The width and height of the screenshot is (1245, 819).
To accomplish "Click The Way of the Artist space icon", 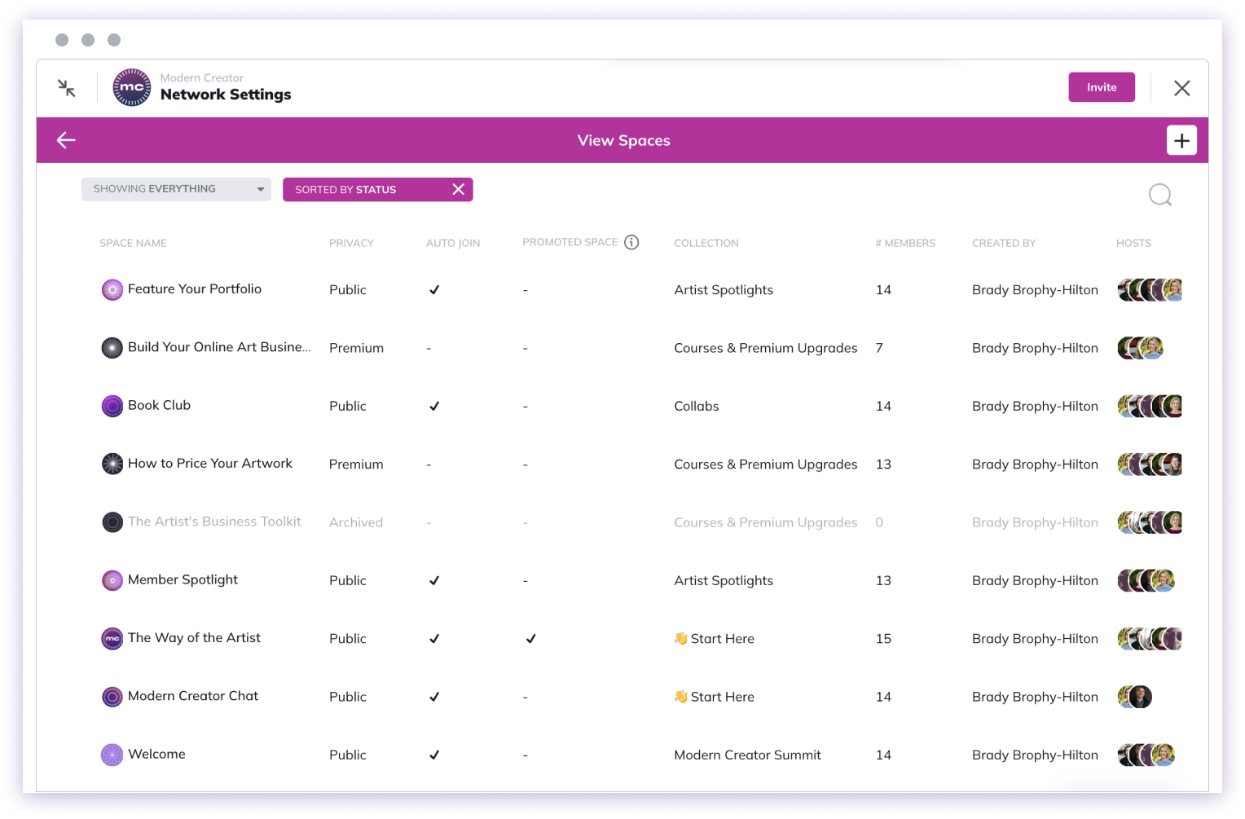I will 112,639.
